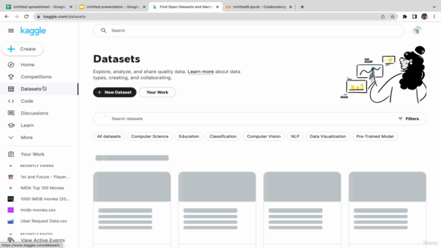
Task: Open the user profile avatar on Kaggle
Action: [417, 30]
